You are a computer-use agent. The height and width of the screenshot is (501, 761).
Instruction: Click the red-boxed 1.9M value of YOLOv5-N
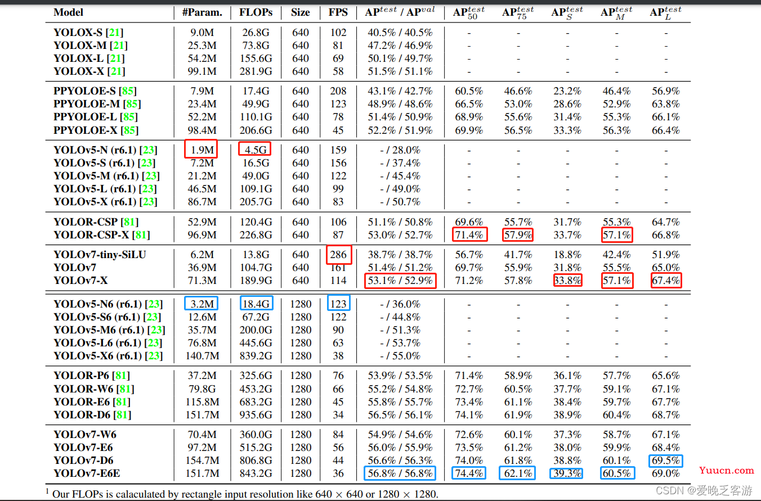pyautogui.click(x=202, y=150)
